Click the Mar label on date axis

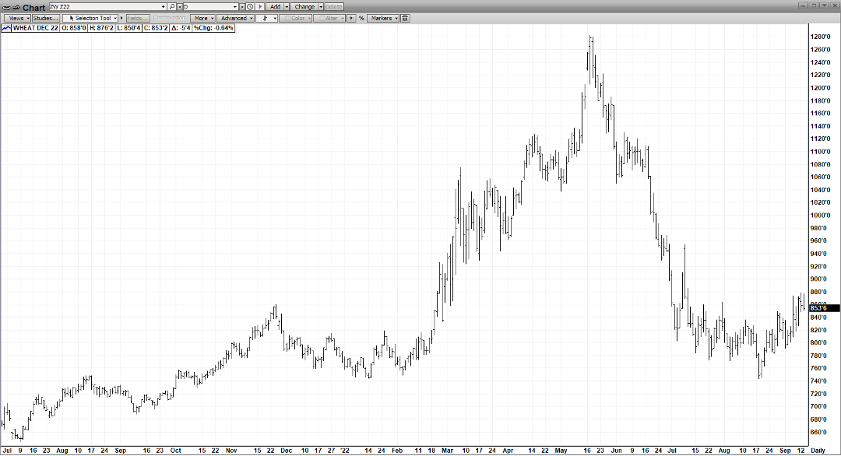[x=447, y=451]
